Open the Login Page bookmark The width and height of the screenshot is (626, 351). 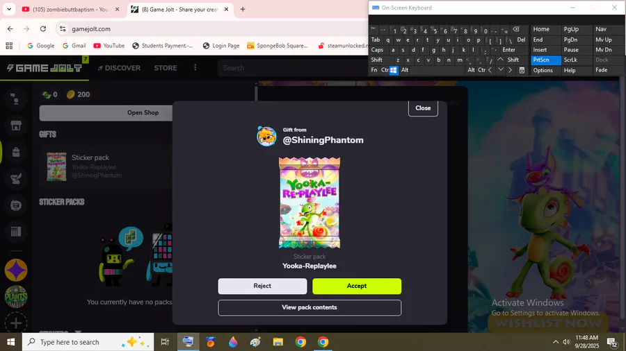click(221, 46)
